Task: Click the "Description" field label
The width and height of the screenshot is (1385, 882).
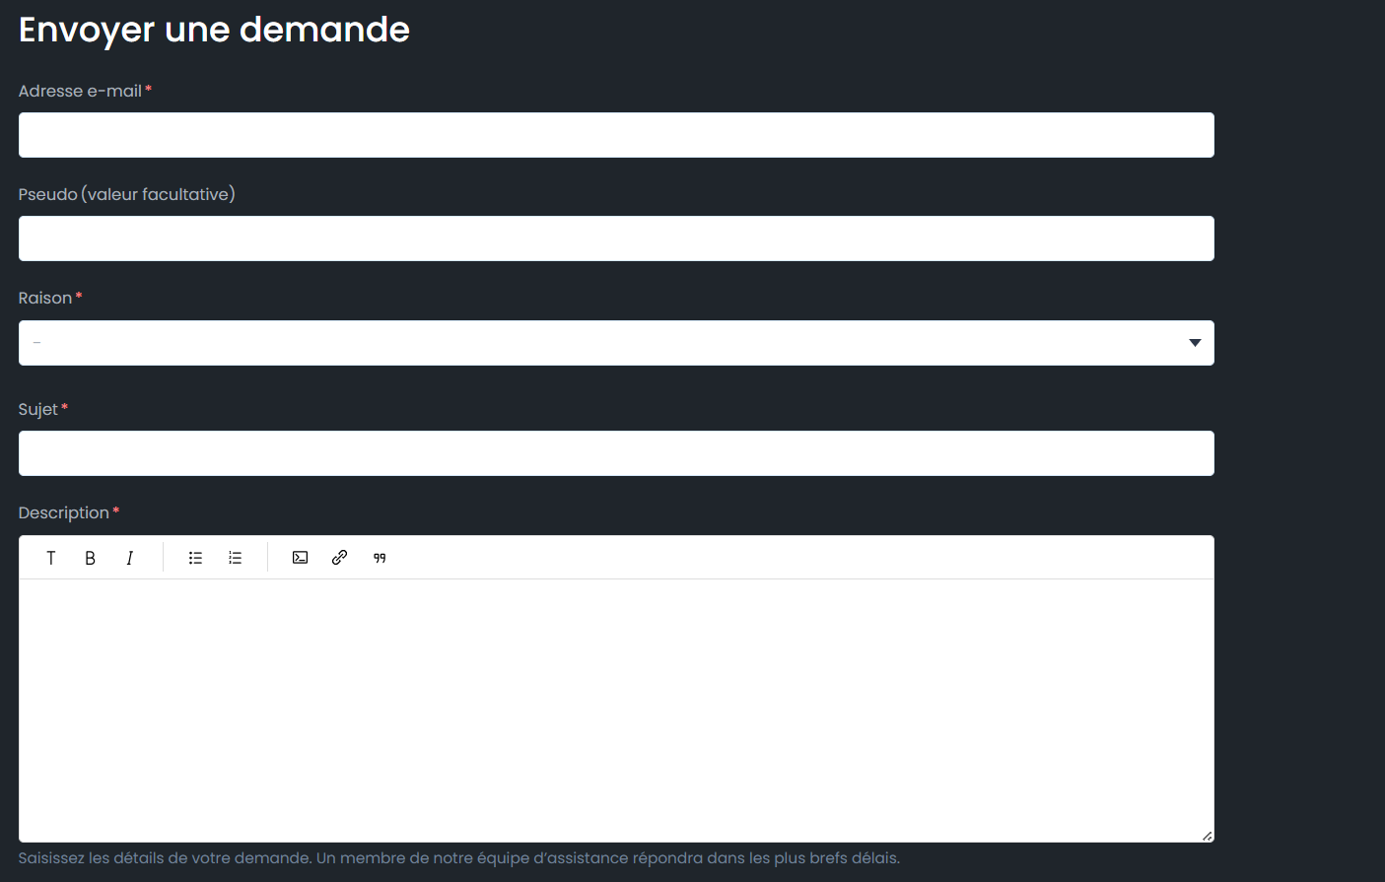Action: (x=64, y=512)
